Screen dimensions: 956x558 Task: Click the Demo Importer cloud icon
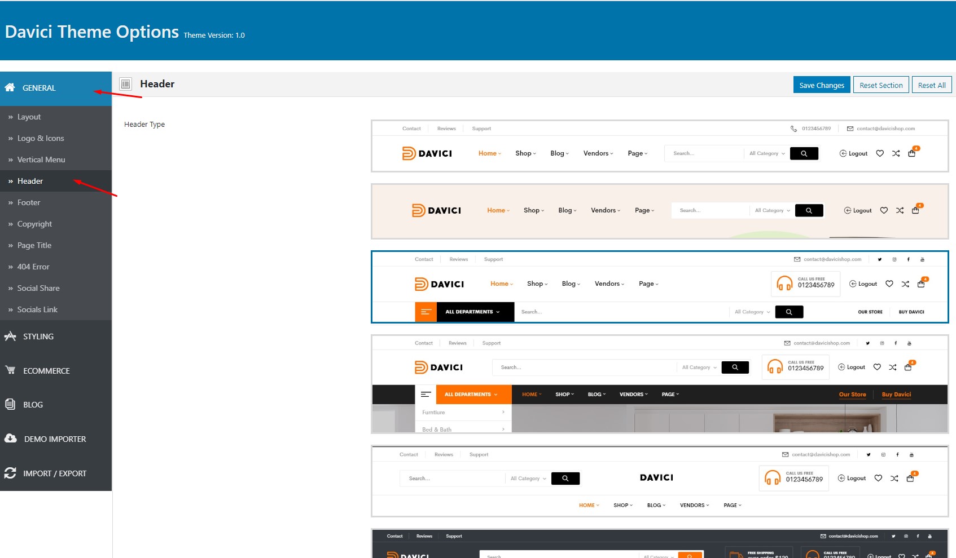(x=11, y=439)
